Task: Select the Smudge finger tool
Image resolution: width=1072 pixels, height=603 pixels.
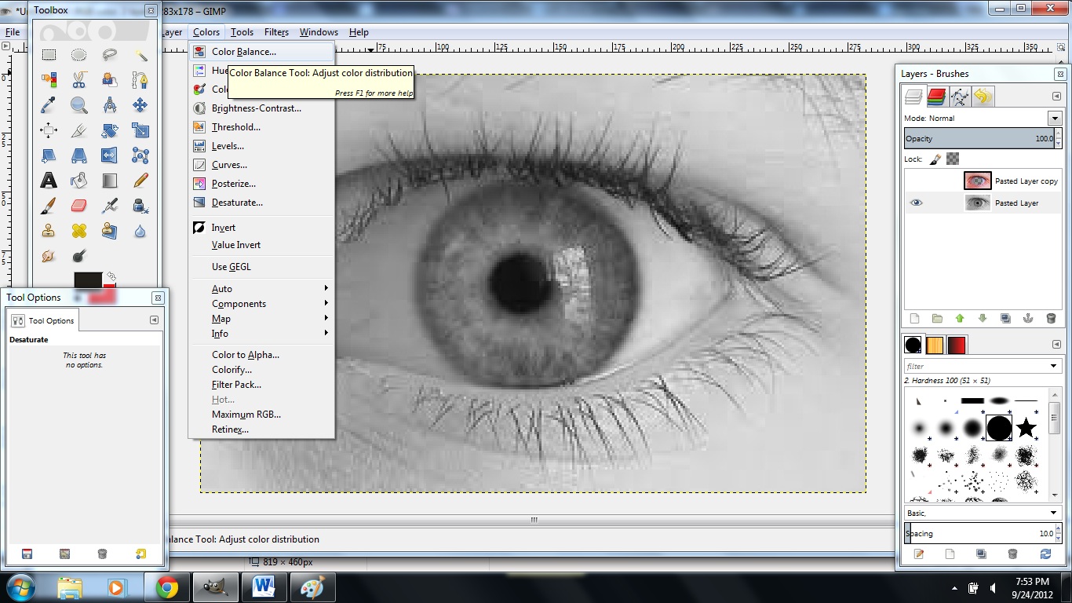Action: (49, 256)
